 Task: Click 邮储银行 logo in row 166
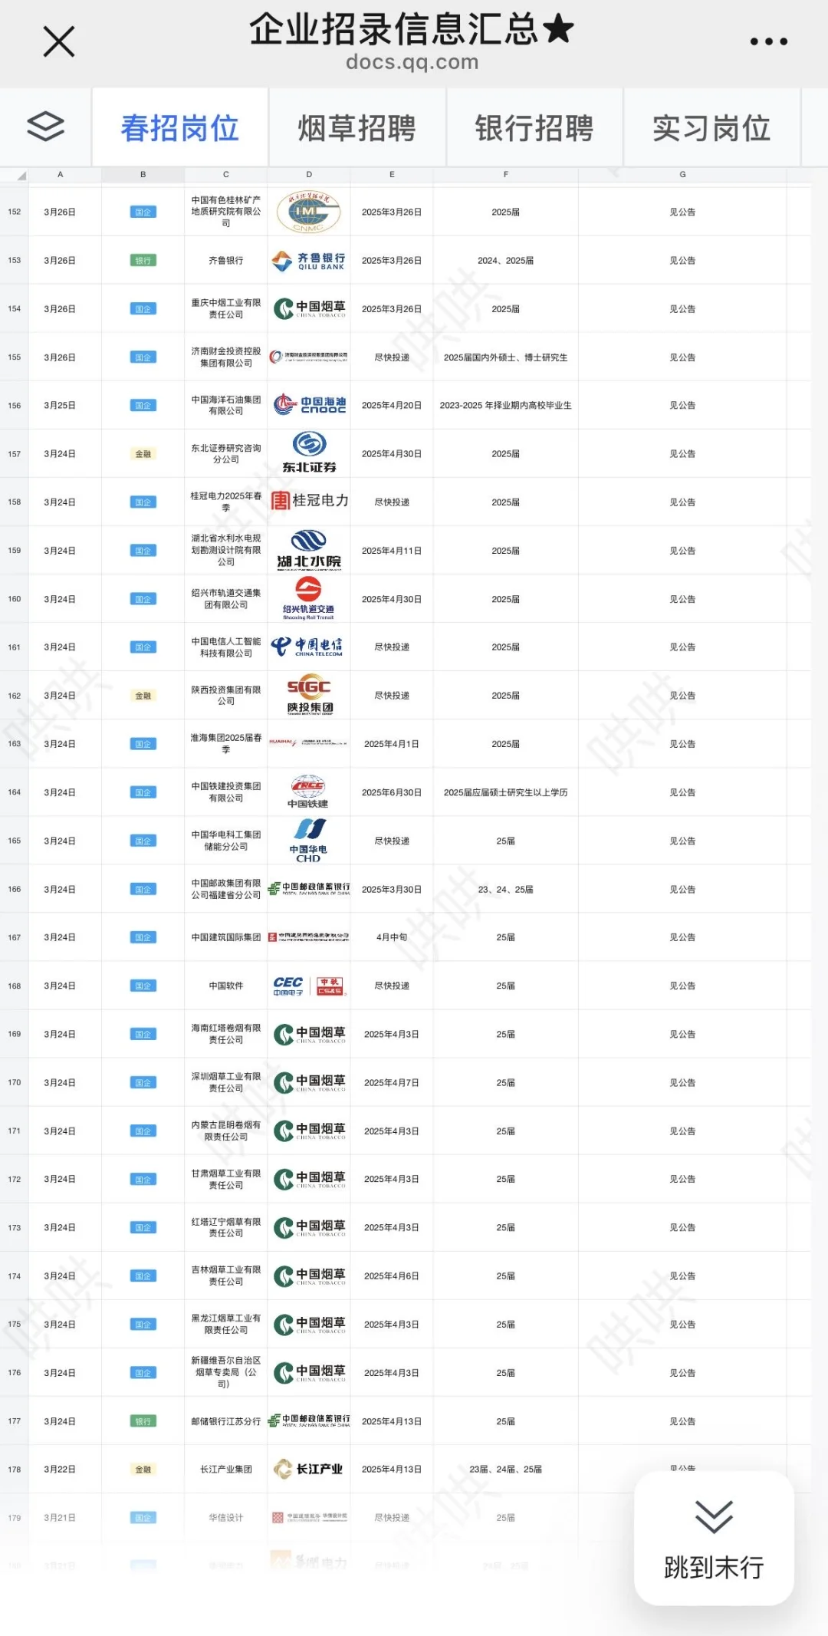pyautogui.click(x=309, y=889)
